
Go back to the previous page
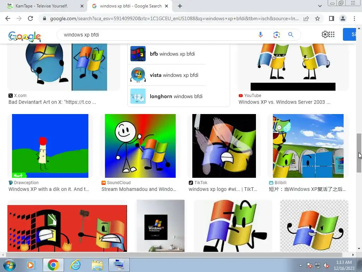click(8, 18)
